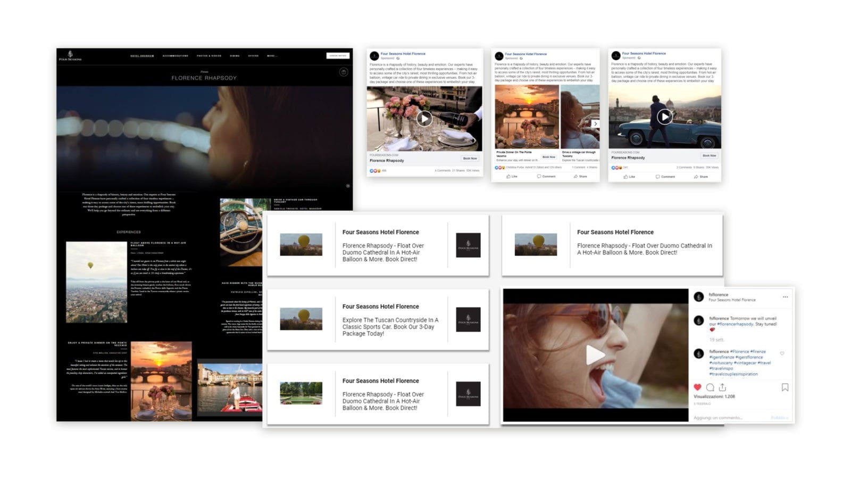Screen dimensions: 851x479
Task: Toggle the red heart like on Instagram post
Action: 697,387
